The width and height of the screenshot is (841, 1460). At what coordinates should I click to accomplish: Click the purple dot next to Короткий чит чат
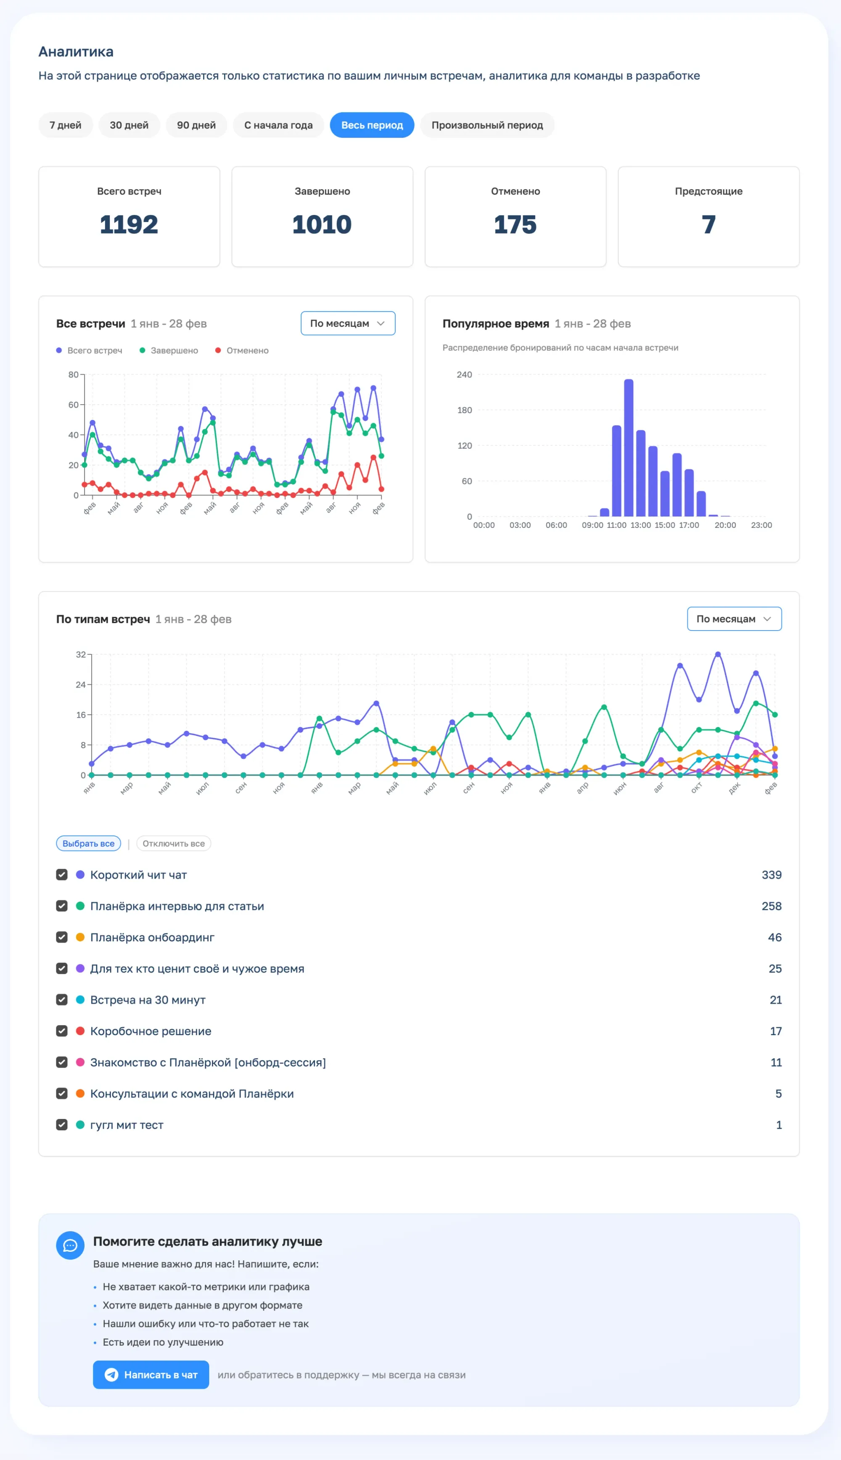point(80,875)
